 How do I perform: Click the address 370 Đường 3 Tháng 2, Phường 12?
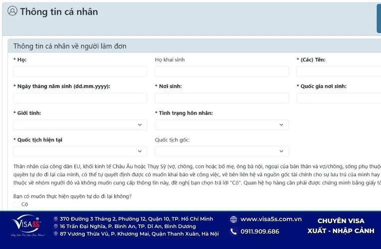click(x=136, y=219)
